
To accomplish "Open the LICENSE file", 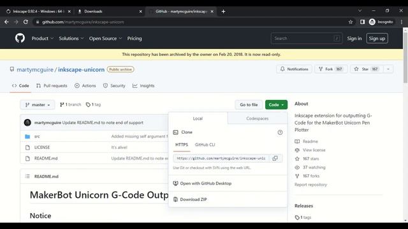I will point(42,147).
